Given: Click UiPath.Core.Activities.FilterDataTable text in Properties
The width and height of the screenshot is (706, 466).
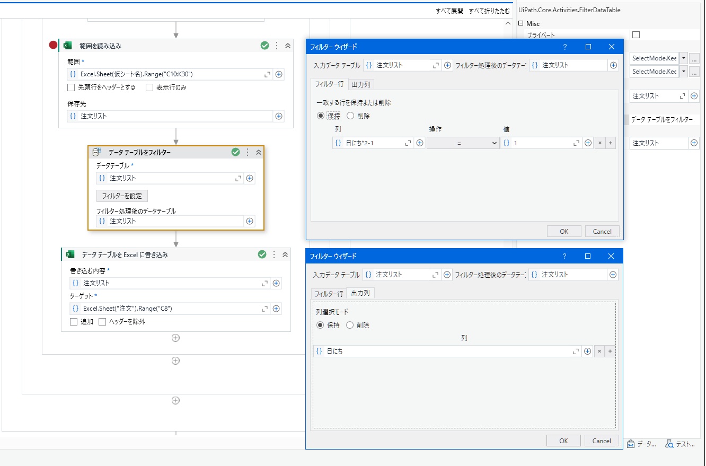Looking at the screenshot, I should 569,10.
